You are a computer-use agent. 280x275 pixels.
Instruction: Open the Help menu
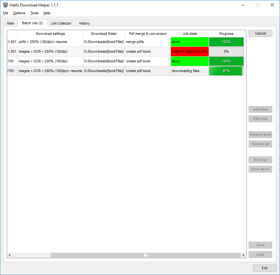click(x=47, y=13)
